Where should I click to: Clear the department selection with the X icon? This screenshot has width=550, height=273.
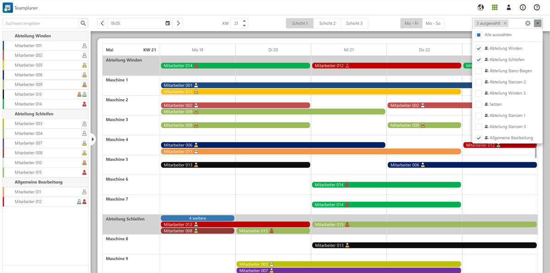click(528, 23)
